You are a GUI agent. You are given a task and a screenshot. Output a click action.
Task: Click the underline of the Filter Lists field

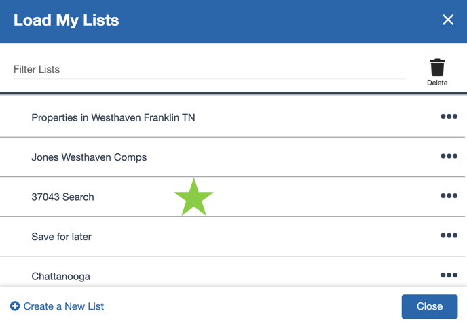(209, 79)
